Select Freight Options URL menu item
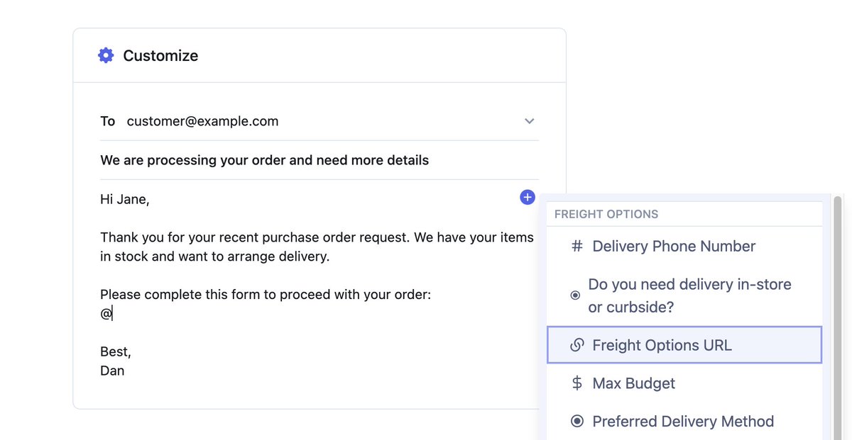The height and width of the screenshot is (440, 852). (x=662, y=346)
